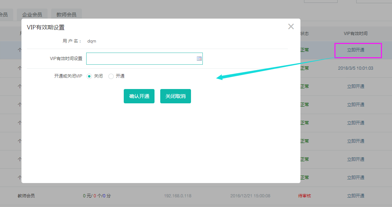
Task: Select the 关闭 radio option
Action: (89, 76)
